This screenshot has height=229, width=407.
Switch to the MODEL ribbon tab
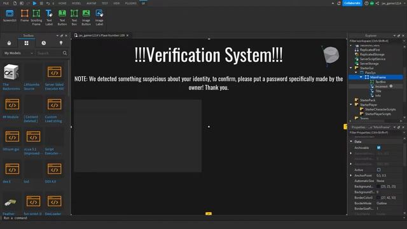(76, 3)
